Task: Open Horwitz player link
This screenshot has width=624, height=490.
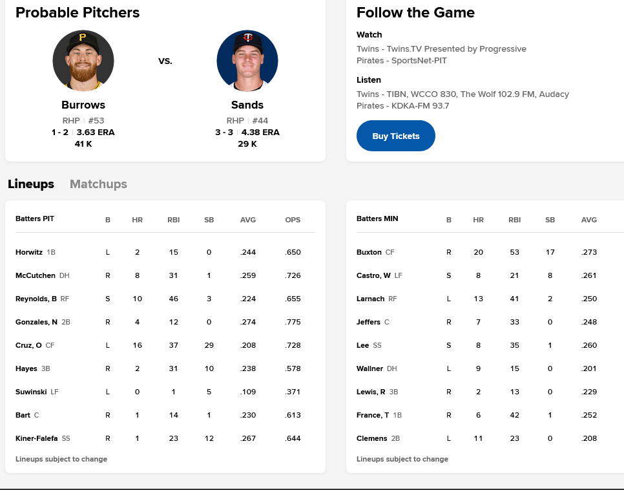Action: (x=29, y=252)
